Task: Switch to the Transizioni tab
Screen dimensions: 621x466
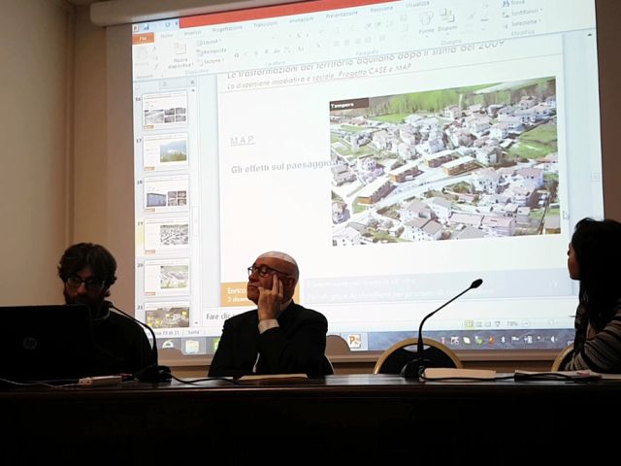Action: pos(265,24)
